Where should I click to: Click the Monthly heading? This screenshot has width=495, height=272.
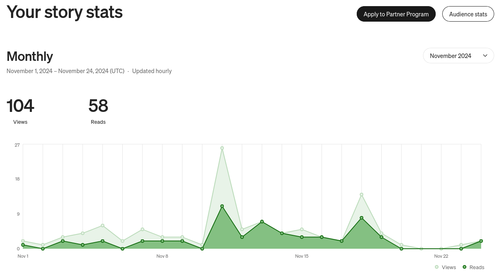[30, 56]
